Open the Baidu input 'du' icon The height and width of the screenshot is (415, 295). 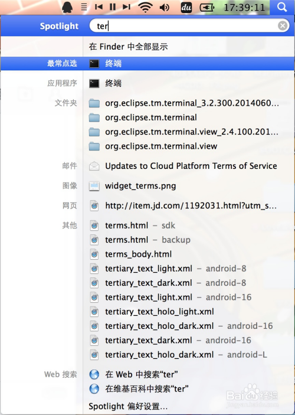pos(186,8)
